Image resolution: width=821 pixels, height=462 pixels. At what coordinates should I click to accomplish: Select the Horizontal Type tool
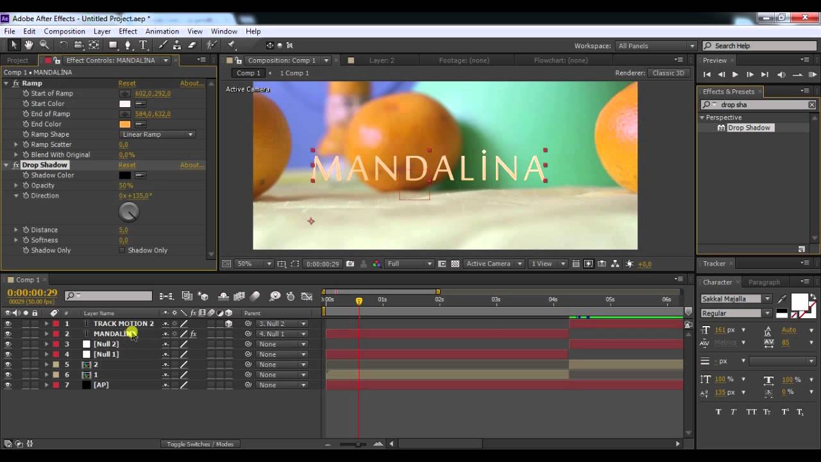(x=143, y=45)
